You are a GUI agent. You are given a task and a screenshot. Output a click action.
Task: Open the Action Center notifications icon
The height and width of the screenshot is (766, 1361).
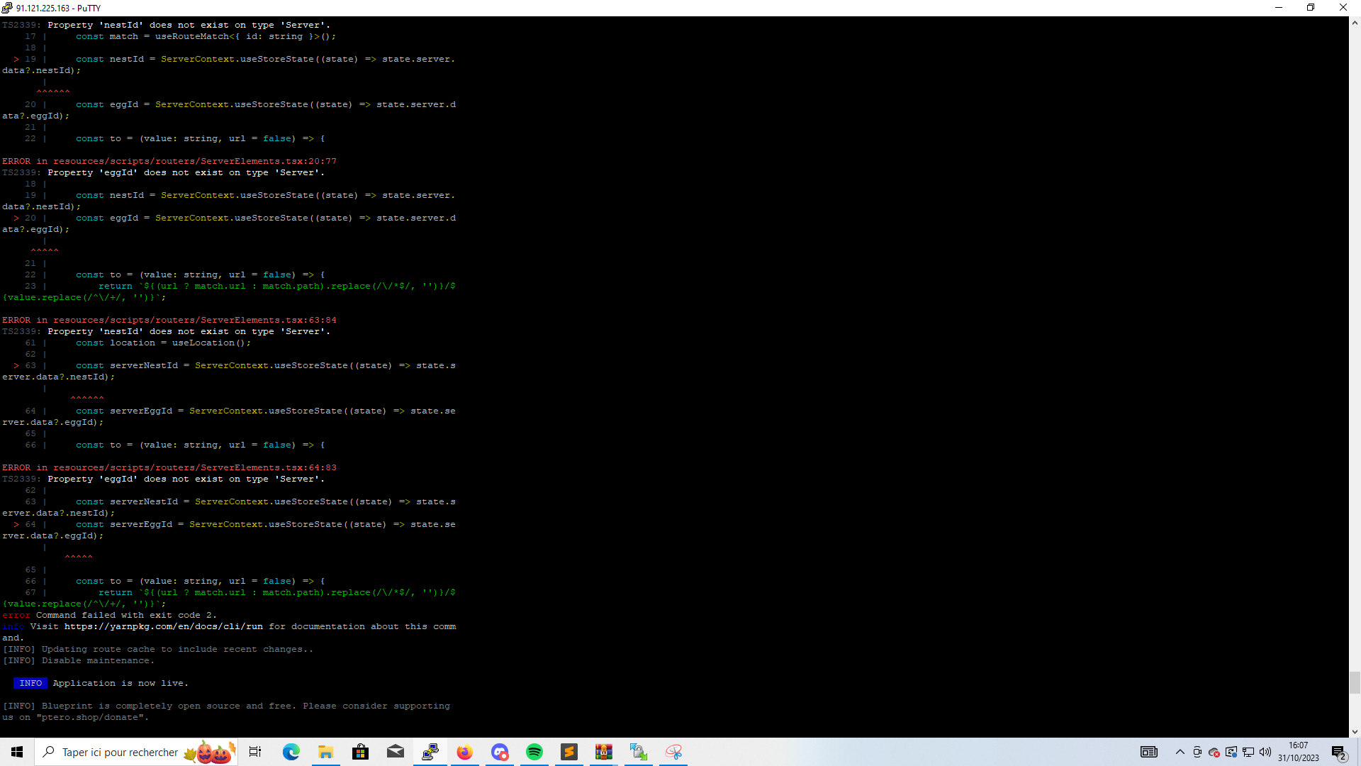click(x=1339, y=753)
